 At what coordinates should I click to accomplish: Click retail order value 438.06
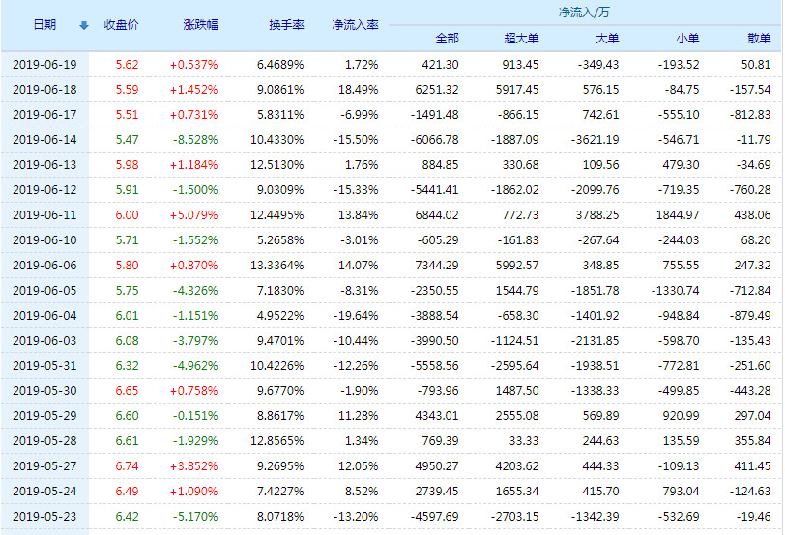752,215
